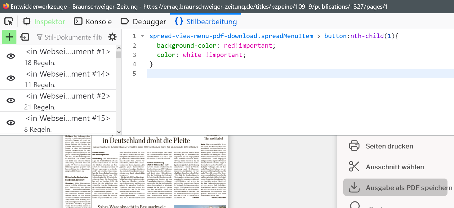Click the download icon for PDF speichern
454x208 pixels.
(x=354, y=187)
